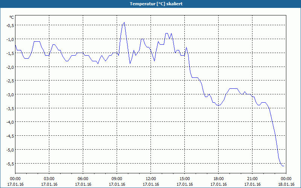This screenshot has width=301, height=188.
Task: Select the 03:00 time axis label
Action: pos(49,179)
